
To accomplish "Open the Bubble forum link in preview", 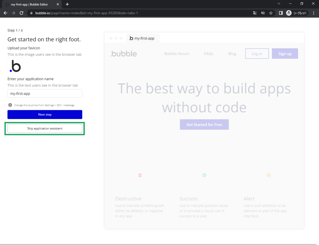I will click(x=177, y=54).
